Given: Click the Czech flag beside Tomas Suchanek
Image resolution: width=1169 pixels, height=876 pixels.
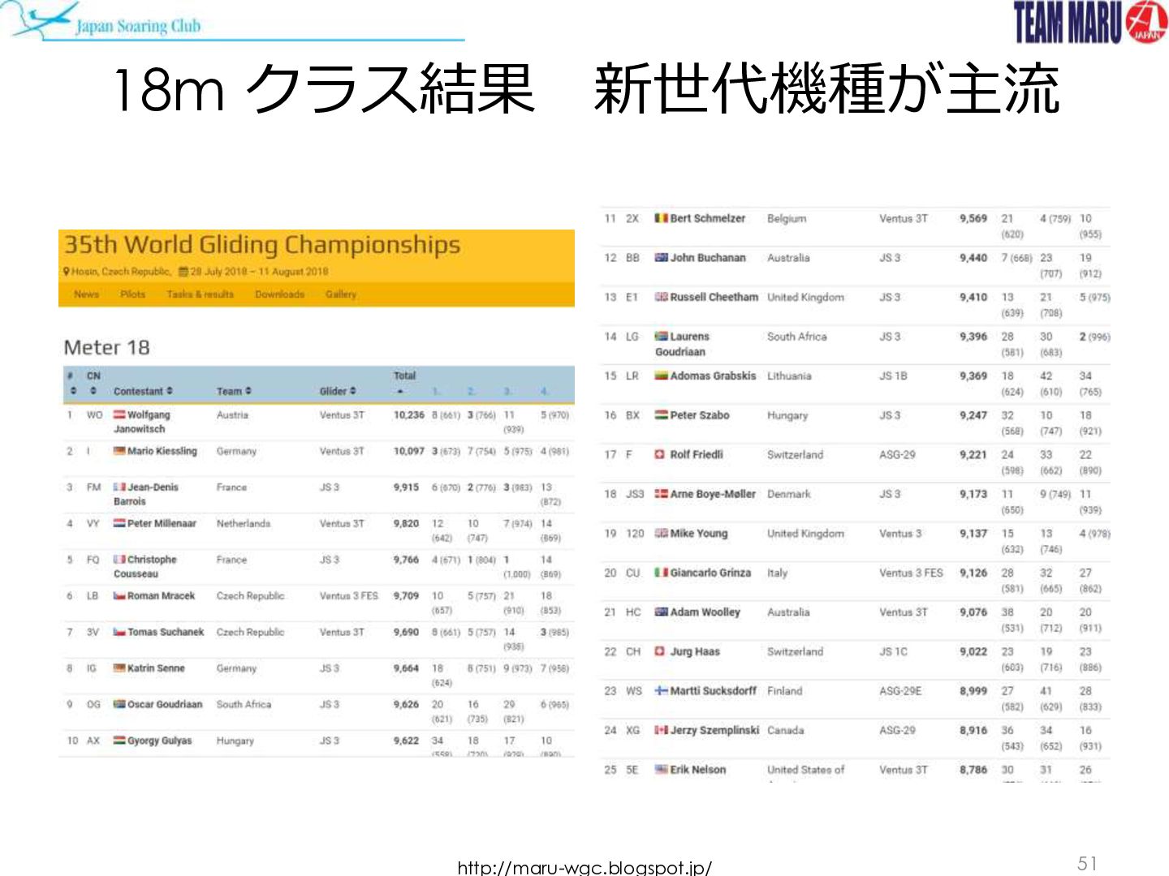Looking at the screenshot, I should (119, 632).
